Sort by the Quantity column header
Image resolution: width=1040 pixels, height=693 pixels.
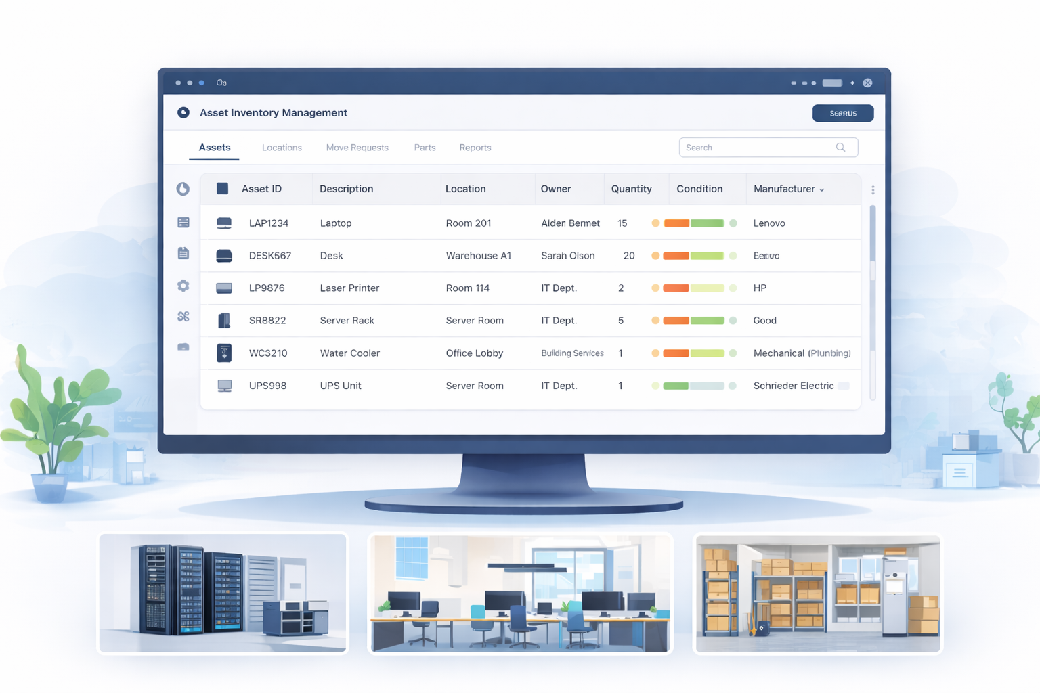(631, 189)
